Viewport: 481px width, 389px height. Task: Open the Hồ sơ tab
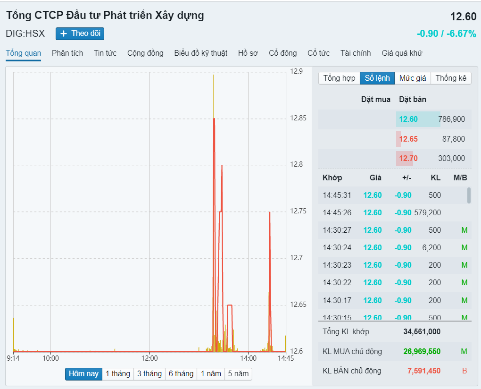pyautogui.click(x=248, y=53)
